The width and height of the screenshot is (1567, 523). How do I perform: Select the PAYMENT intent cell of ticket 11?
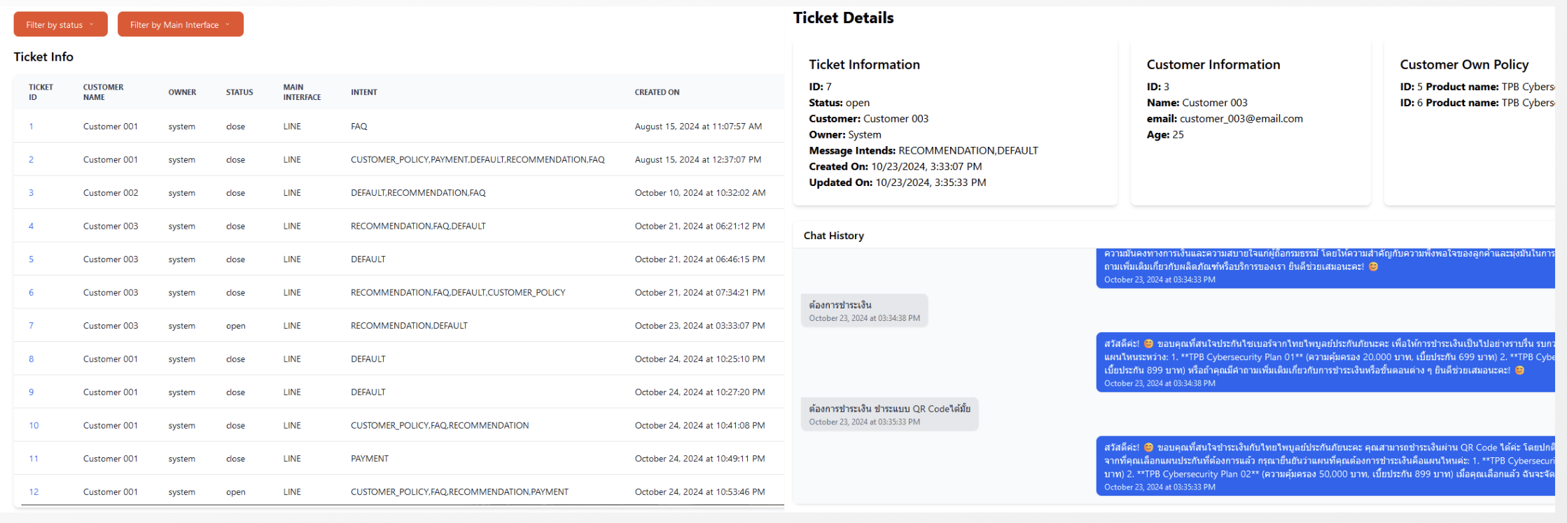369,459
